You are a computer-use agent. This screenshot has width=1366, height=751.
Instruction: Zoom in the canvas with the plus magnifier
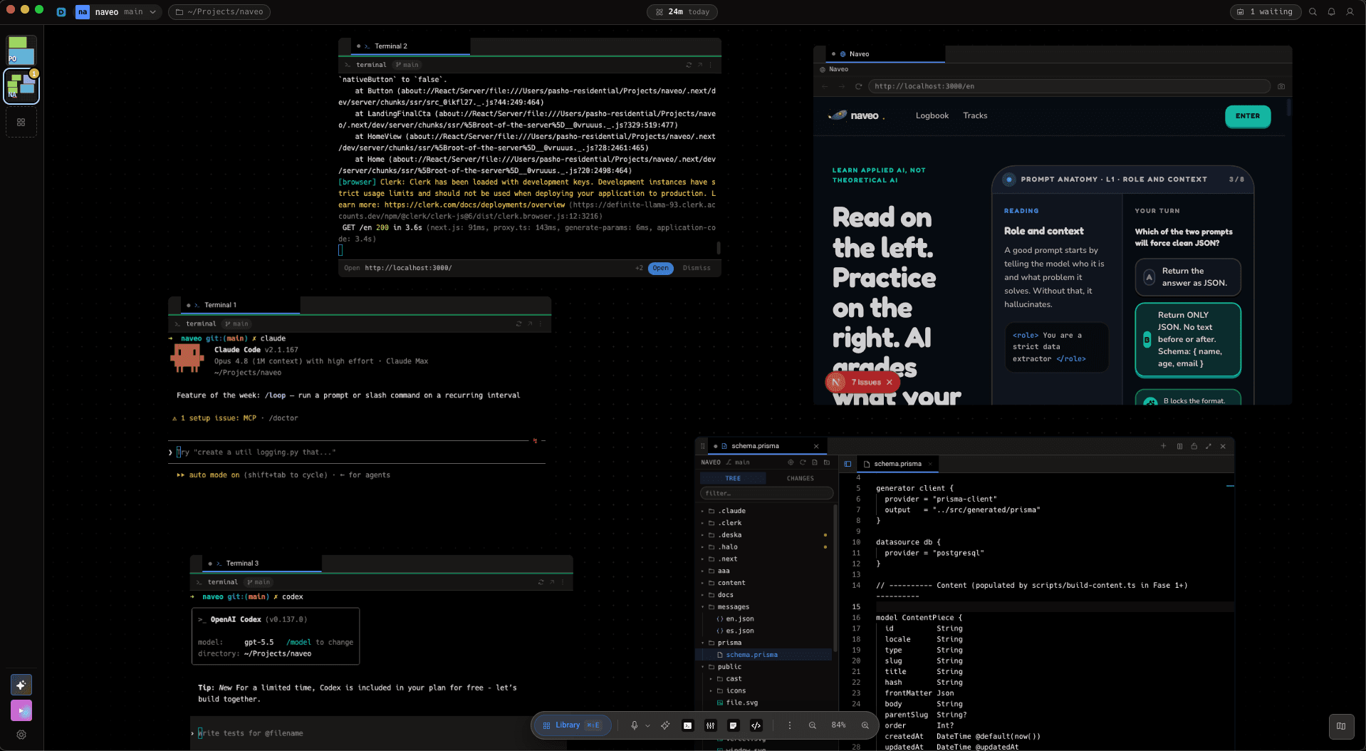(x=865, y=725)
